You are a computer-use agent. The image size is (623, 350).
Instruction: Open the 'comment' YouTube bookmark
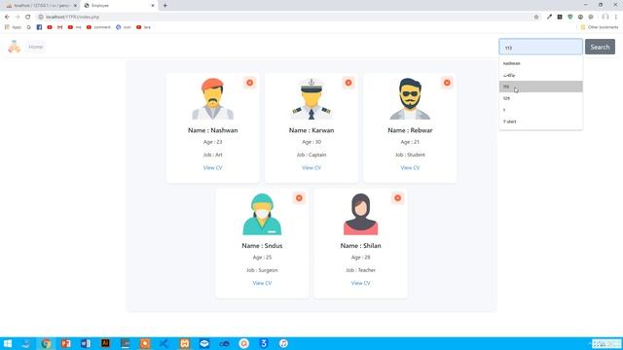pyautogui.click(x=98, y=27)
